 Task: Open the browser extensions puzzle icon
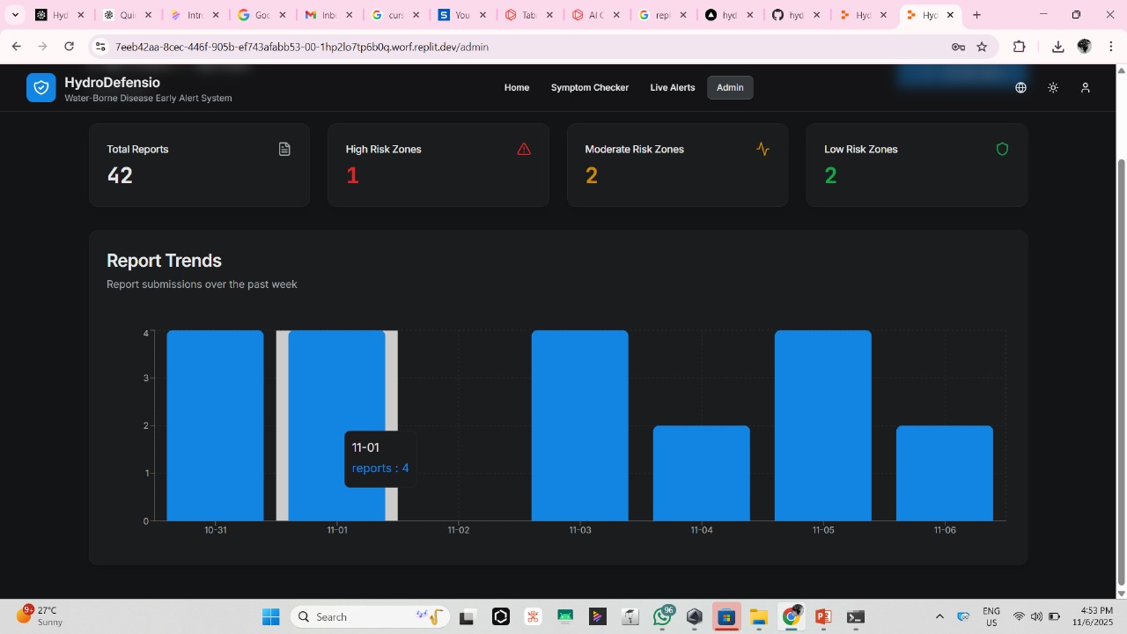tap(1020, 47)
